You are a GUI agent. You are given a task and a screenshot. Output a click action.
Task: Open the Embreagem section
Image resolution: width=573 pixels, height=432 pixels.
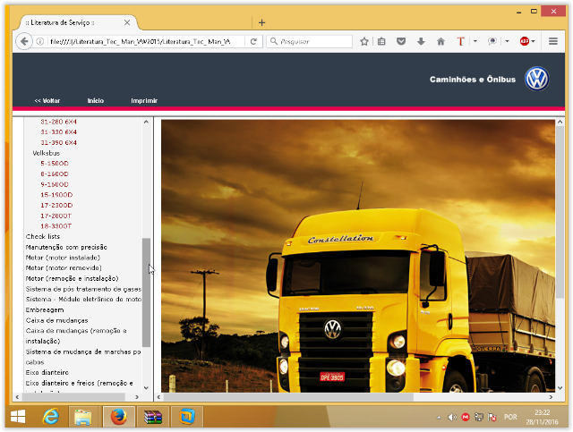click(x=45, y=309)
